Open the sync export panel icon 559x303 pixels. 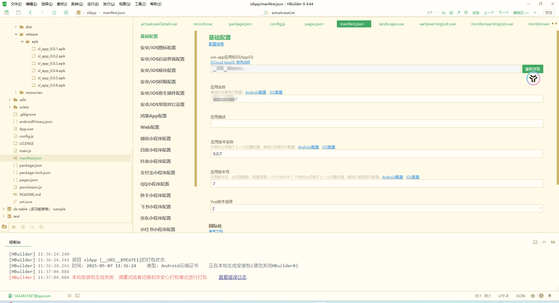point(32,227)
